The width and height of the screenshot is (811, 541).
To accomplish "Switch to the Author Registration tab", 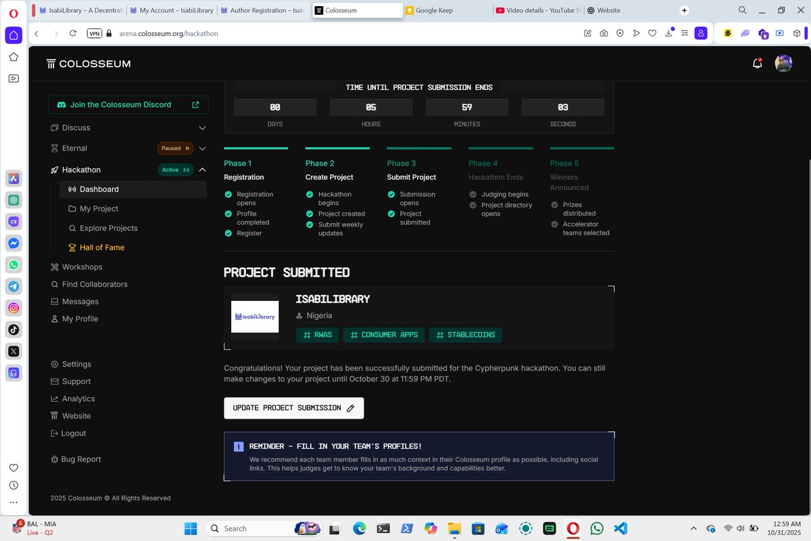I will tap(262, 10).
